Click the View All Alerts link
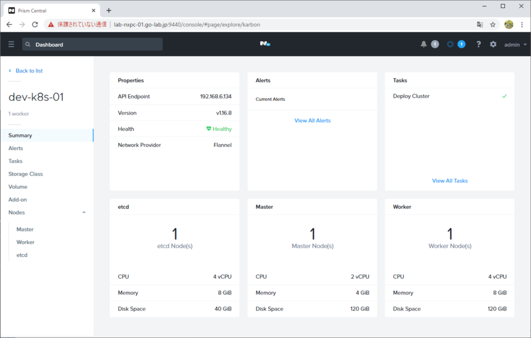The image size is (531, 338). coord(312,120)
